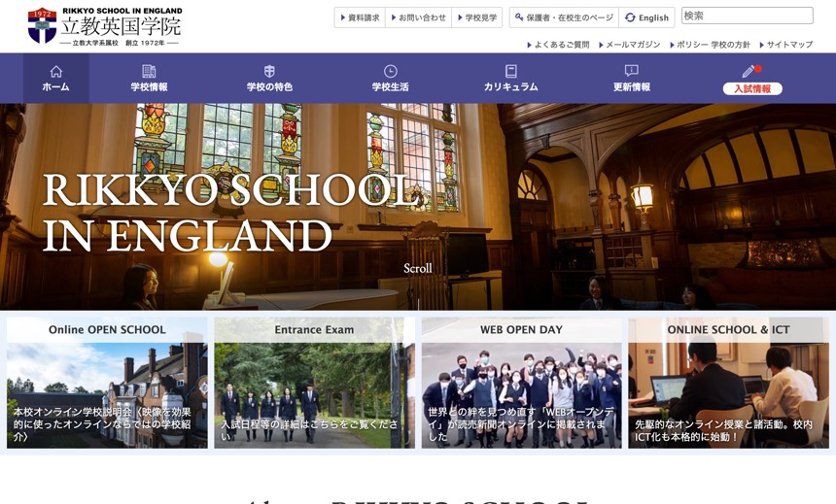Open the ホーム menu item
The height and width of the screenshot is (504, 836).
coord(56,79)
